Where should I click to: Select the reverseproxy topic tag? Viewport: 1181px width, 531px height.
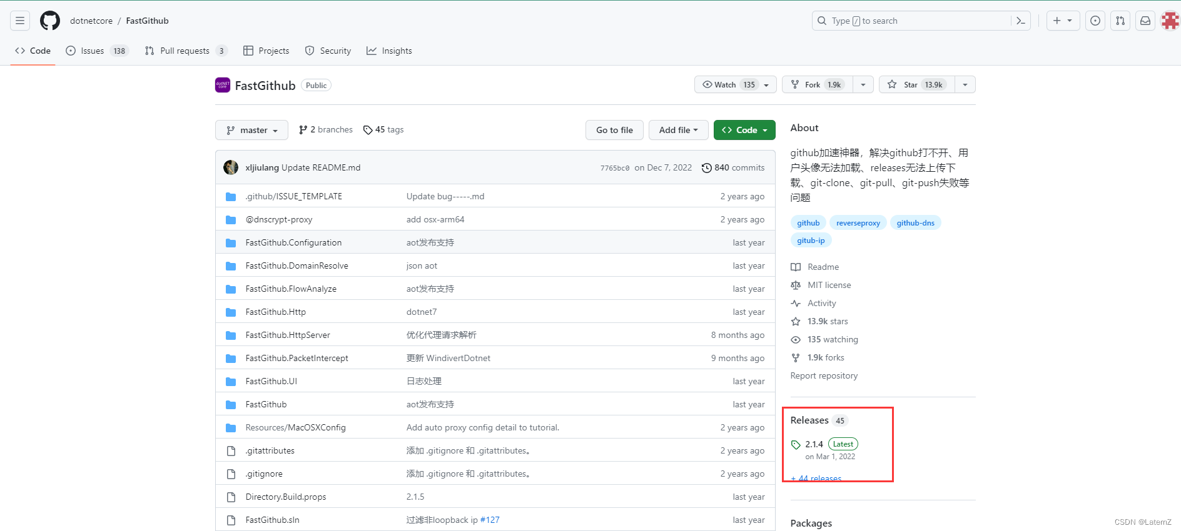point(858,223)
